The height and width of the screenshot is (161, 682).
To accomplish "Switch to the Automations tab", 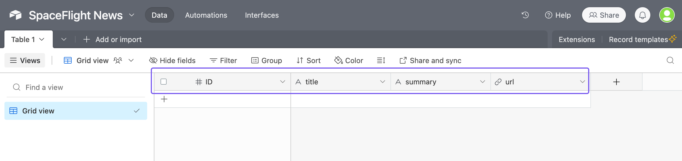I will [206, 15].
